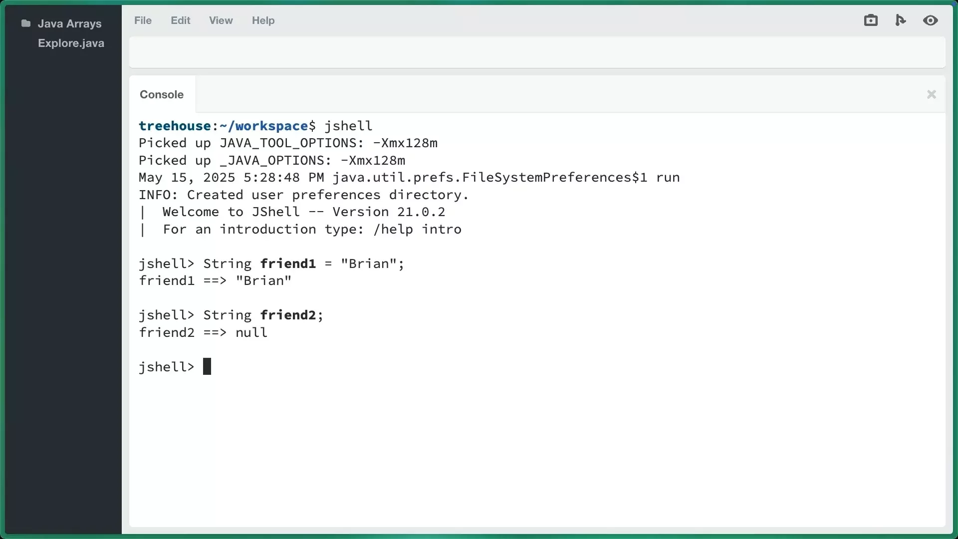Select the Java Arrays project

70,23
